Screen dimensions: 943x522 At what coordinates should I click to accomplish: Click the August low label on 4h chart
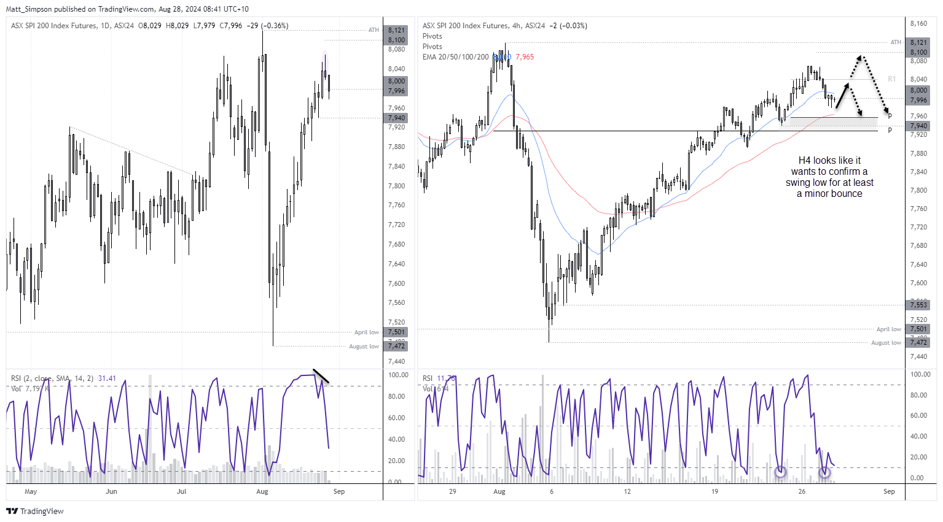[x=886, y=342]
